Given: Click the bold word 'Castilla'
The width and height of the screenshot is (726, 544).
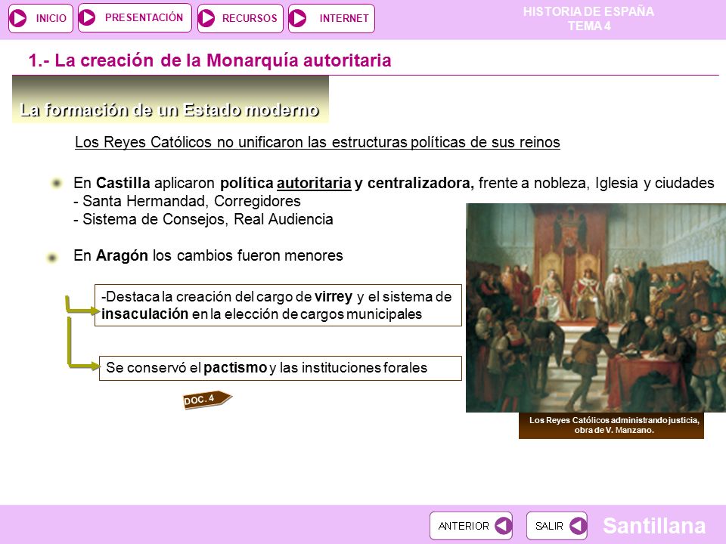Looking at the screenshot, I should pos(123,183).
